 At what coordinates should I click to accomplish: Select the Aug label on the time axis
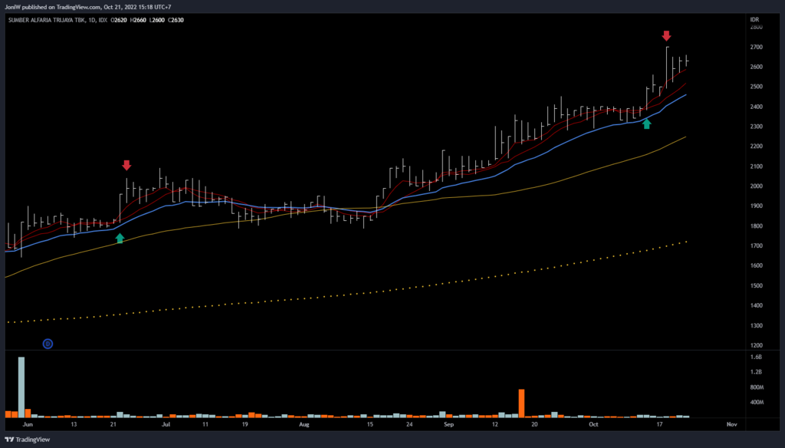pyautogui.click(x=304, y=423)
